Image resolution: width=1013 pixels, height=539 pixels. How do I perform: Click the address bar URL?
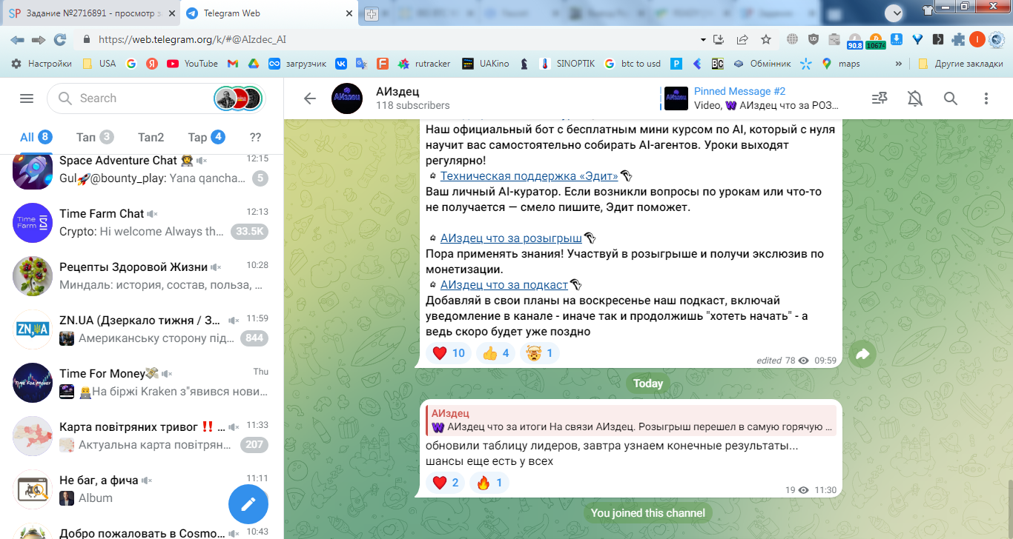tap(192, 40)
